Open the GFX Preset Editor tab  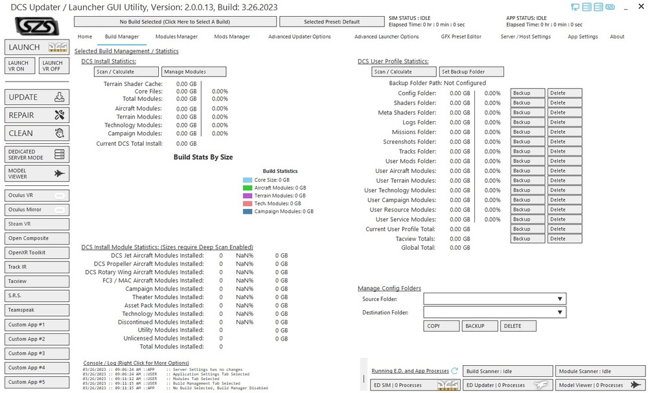(x=460, y=37)
